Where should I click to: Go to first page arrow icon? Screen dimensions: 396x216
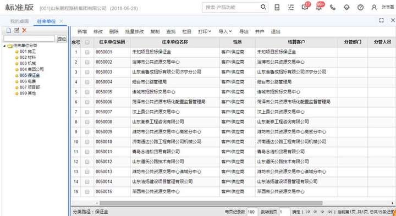click(x=307, y=212)
